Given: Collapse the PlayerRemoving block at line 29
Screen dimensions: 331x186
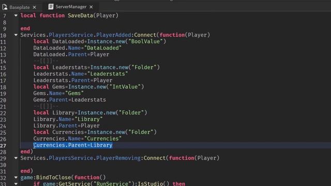Looking at the screenshot, I should tap(16, 158).
